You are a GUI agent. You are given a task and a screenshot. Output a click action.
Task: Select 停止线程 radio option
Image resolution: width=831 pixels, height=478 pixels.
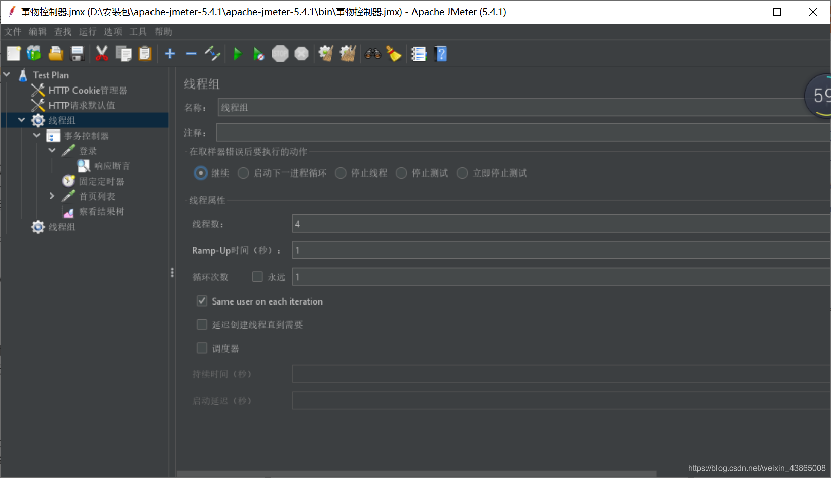pos(341,173)
